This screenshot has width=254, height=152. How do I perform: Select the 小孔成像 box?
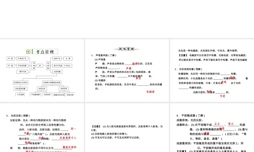click(x=20, y=94)
